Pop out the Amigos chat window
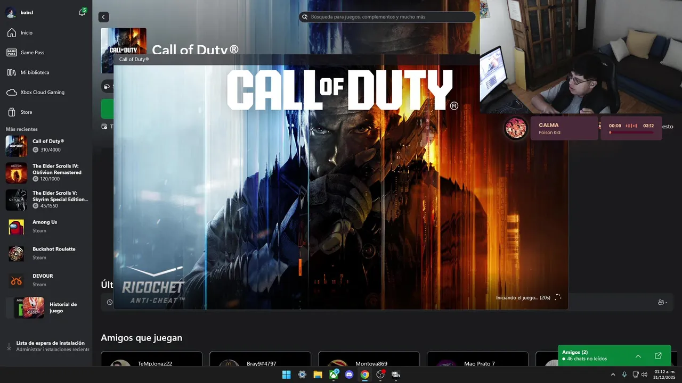The width and height of the screenshot is (682, 383). tap(658, 356)
